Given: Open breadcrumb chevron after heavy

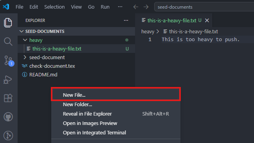Looking at the screenshot, I should click(x=158, y=31).
